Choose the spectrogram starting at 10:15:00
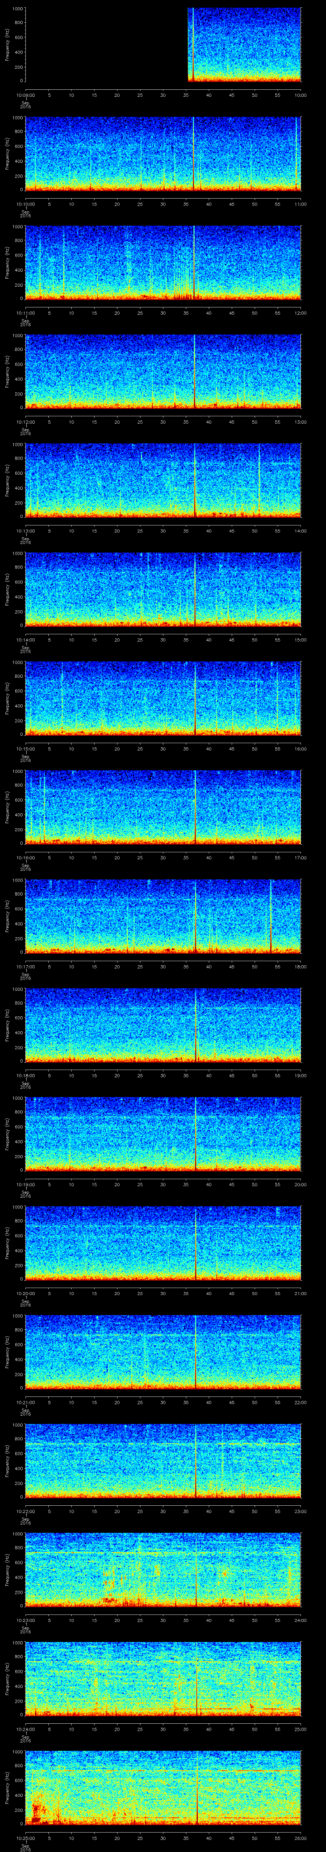 (x=163, y=698)
